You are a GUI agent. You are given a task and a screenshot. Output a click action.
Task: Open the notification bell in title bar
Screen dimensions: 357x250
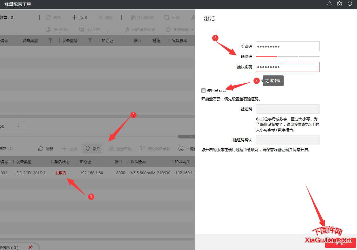329,3
